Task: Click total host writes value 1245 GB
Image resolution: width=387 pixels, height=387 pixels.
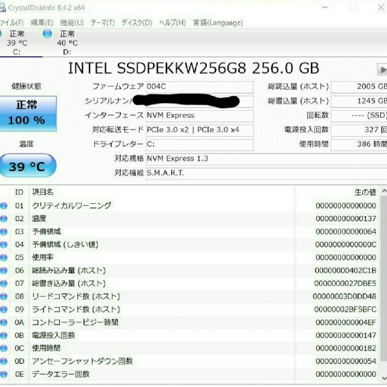Action: click(x=359, y=102)
